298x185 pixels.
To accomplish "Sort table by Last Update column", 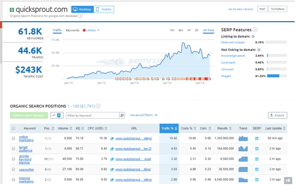I will [x=275, y=129].
